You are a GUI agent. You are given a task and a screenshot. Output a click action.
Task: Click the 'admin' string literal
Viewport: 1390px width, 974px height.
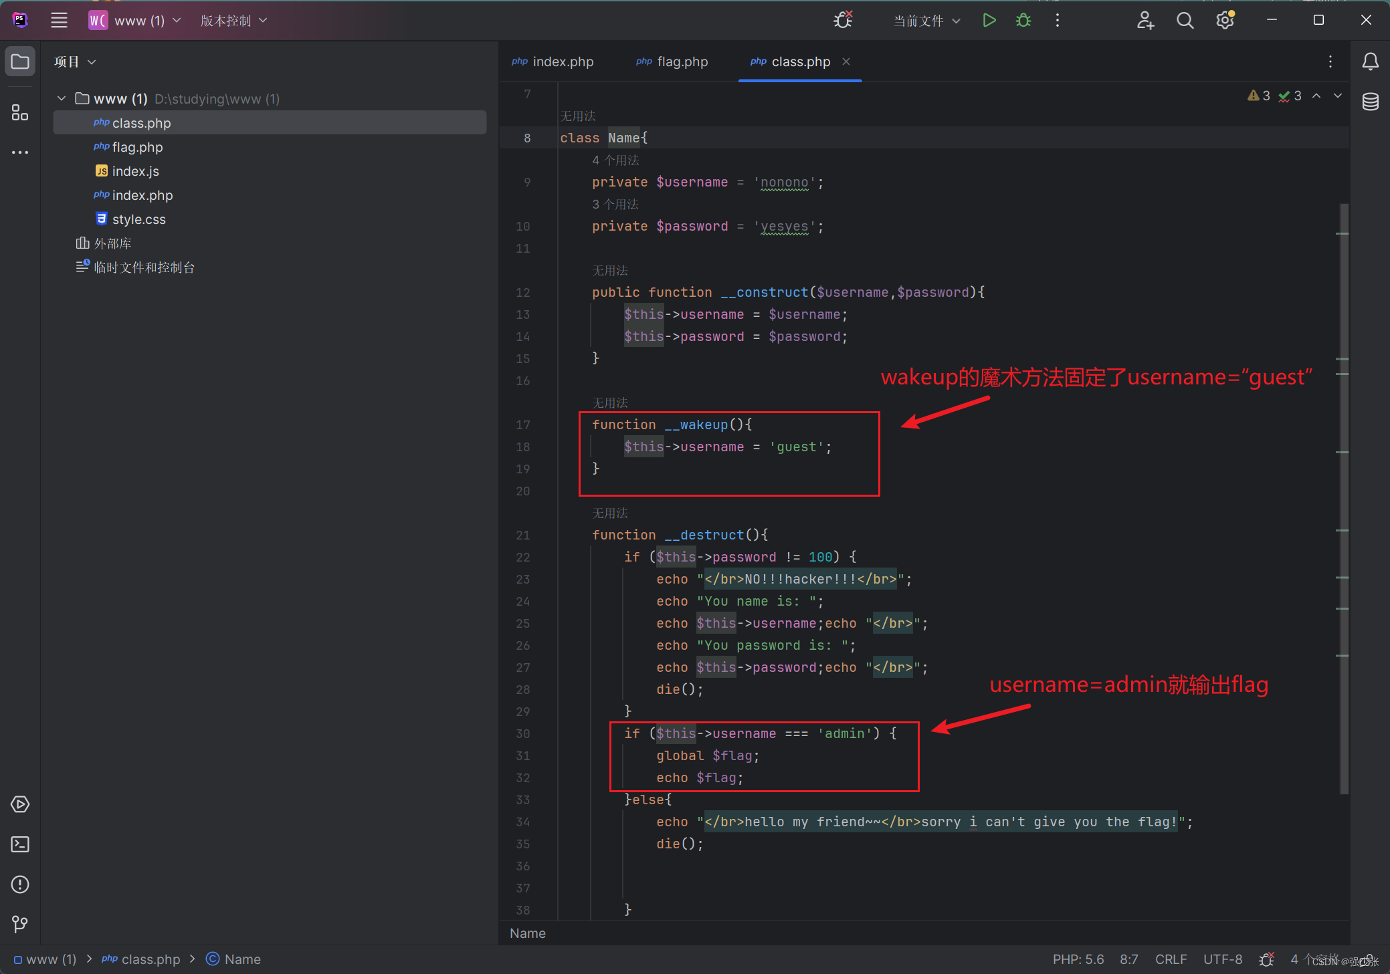tap(845, 733)
